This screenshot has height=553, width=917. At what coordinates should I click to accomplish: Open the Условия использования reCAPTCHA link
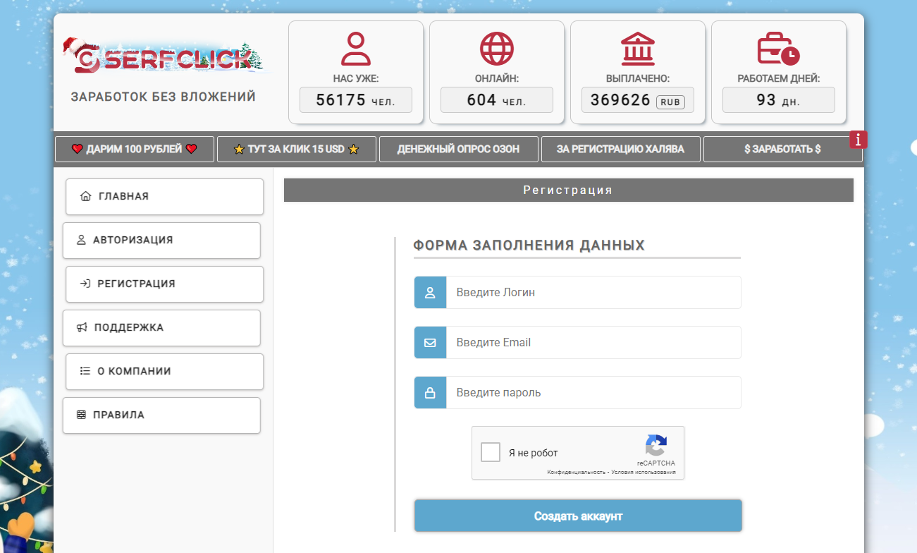(644, 472)
